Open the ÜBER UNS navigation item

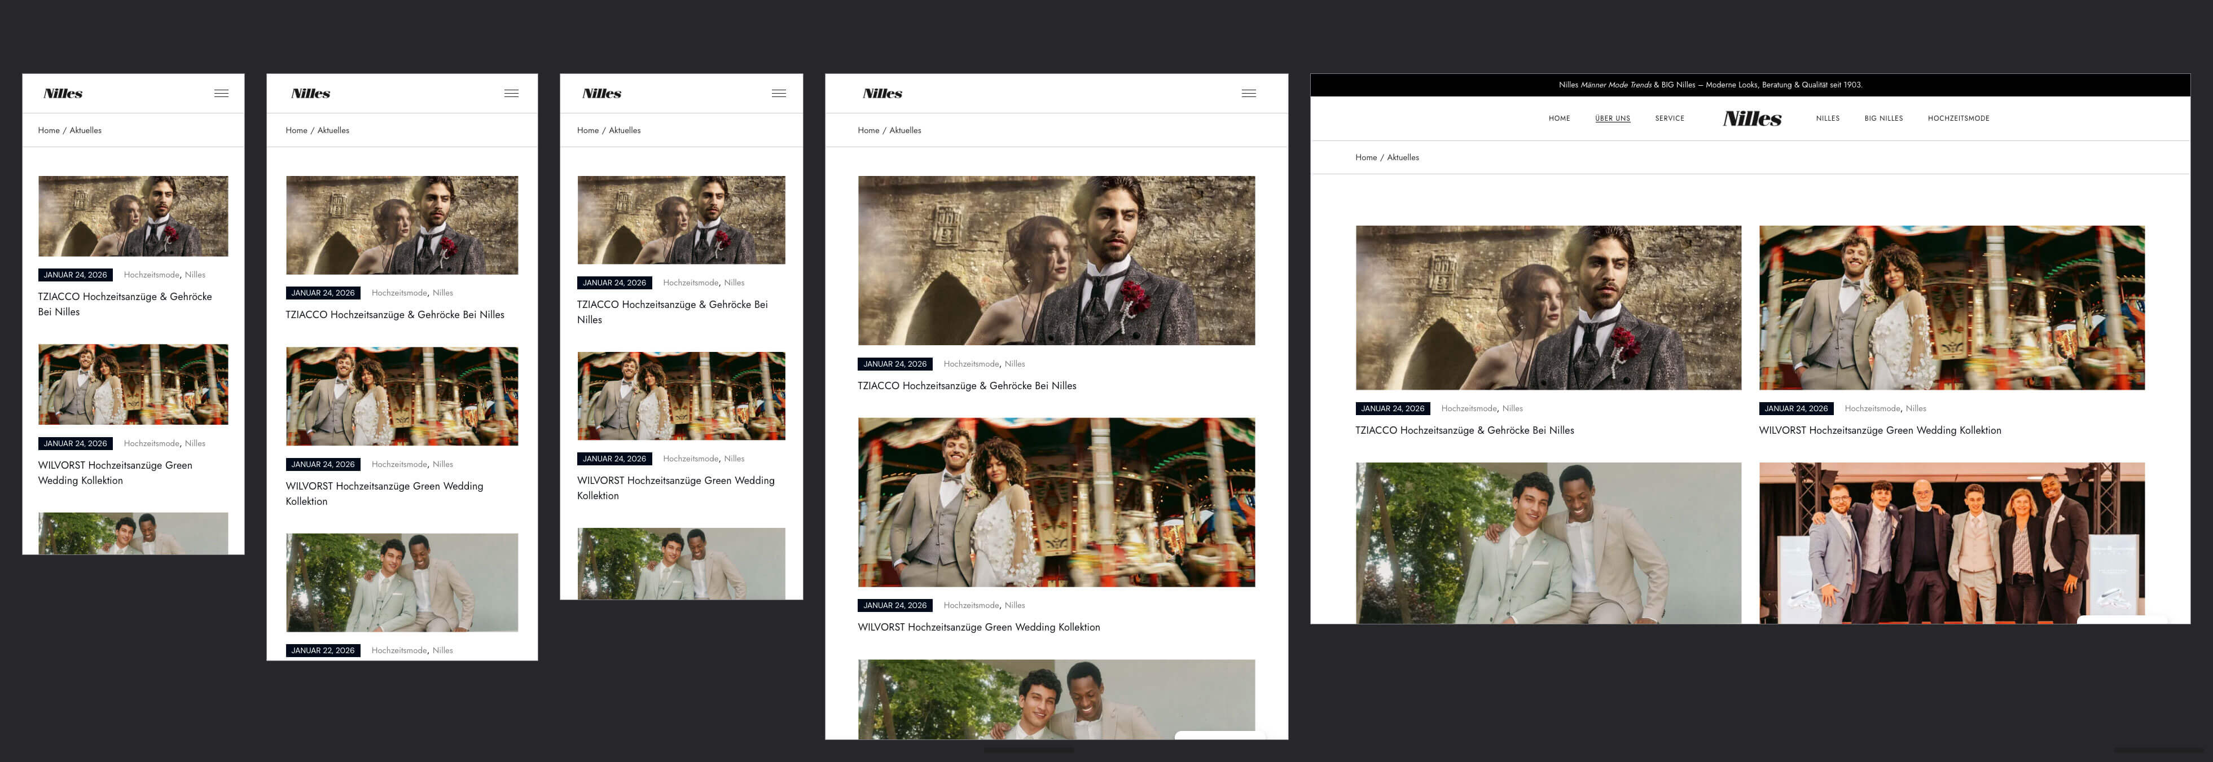click(1612, 118)
